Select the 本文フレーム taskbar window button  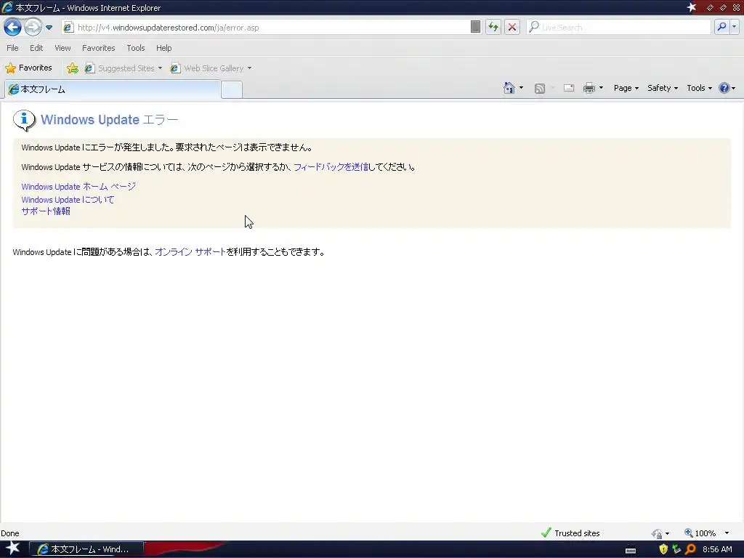pos(86,549)
